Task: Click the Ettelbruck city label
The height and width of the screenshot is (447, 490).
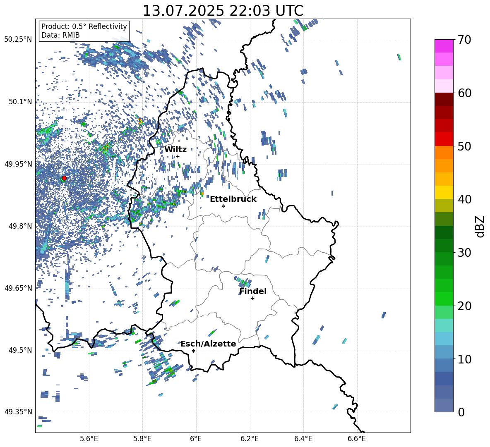Action: click(233, 199)
